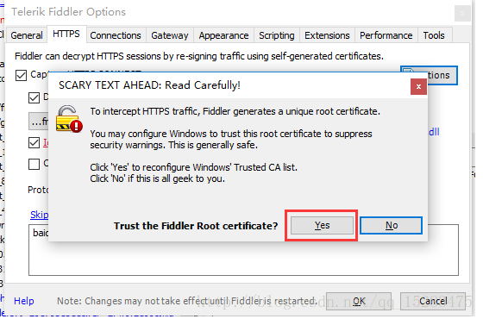
Task: Switch to the General tab
Action: [27, 35]
